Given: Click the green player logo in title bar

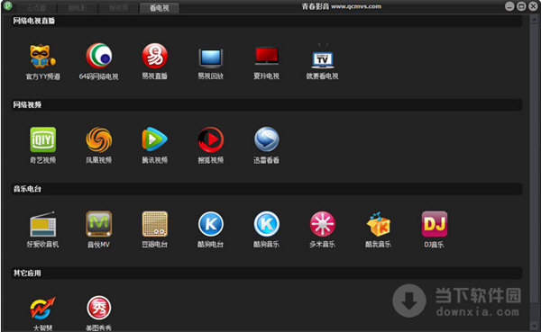Looking at the screenshot, I should click(7, 6).
